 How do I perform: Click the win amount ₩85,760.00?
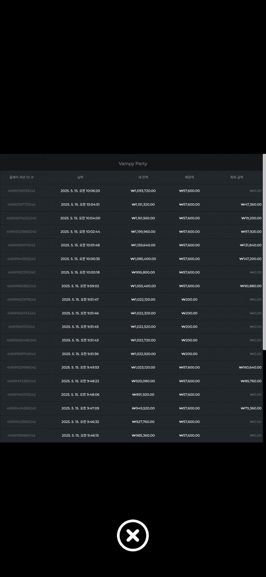click(x=251, y=381)
